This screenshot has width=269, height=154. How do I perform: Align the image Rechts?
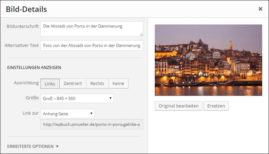click(97, 84)
